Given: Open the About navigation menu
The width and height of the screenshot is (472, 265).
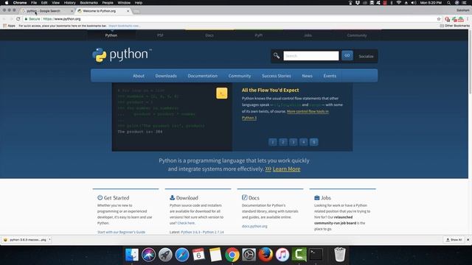Looking at the screenshot, I should click(139, 76).
